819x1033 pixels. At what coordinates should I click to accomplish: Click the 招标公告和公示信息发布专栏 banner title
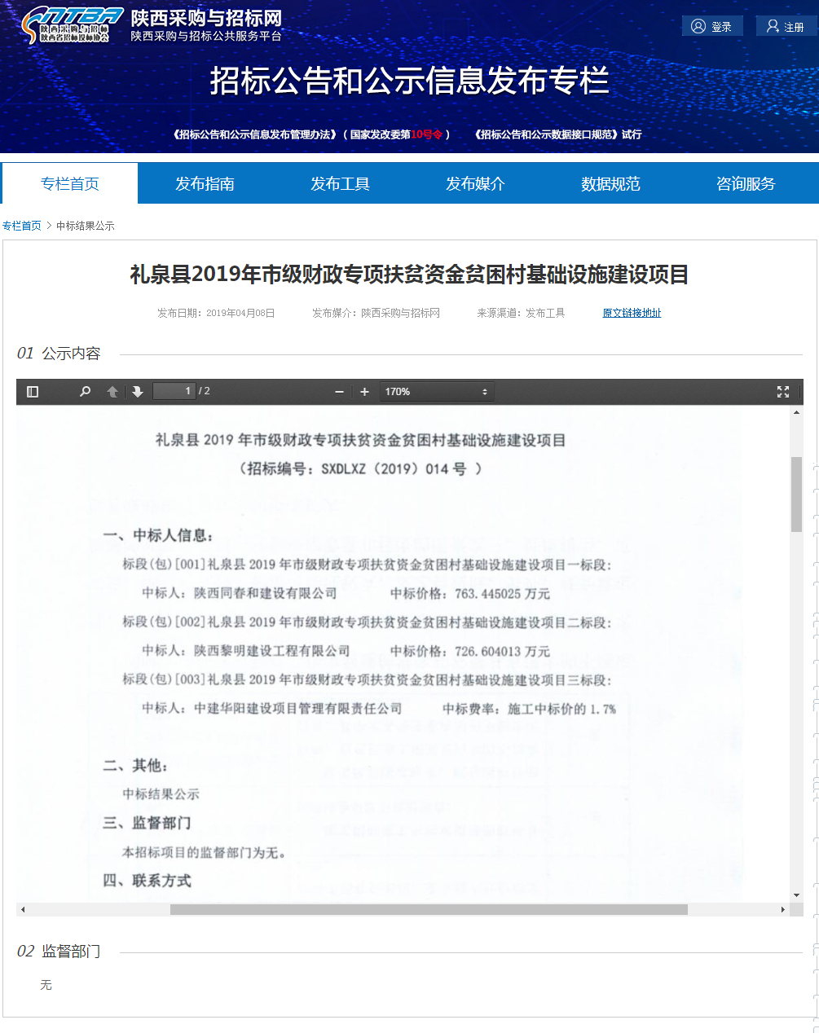[409, 81]
